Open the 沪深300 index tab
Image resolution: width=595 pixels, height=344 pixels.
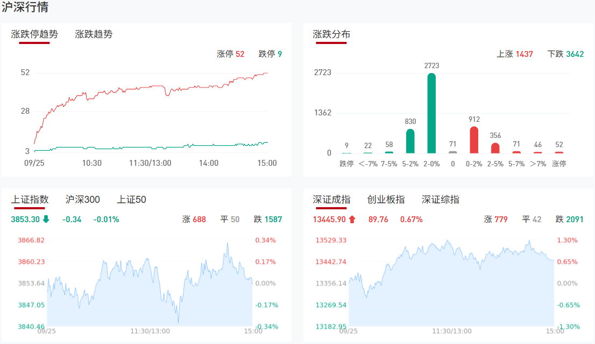(83, 200)
